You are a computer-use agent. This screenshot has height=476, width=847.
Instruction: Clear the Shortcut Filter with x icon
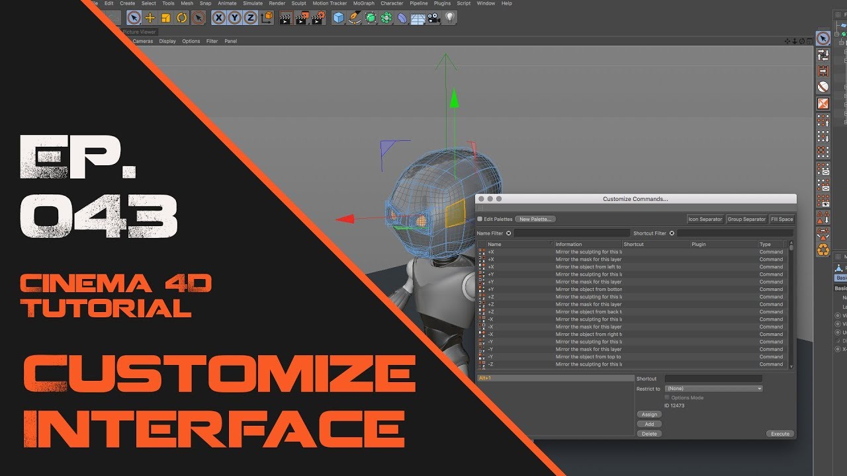pyautogui.click(x=672, y=233)
